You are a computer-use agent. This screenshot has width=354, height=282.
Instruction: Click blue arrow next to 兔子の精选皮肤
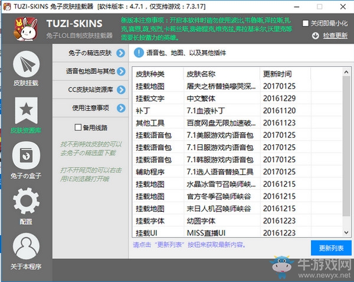pos(121,53)
